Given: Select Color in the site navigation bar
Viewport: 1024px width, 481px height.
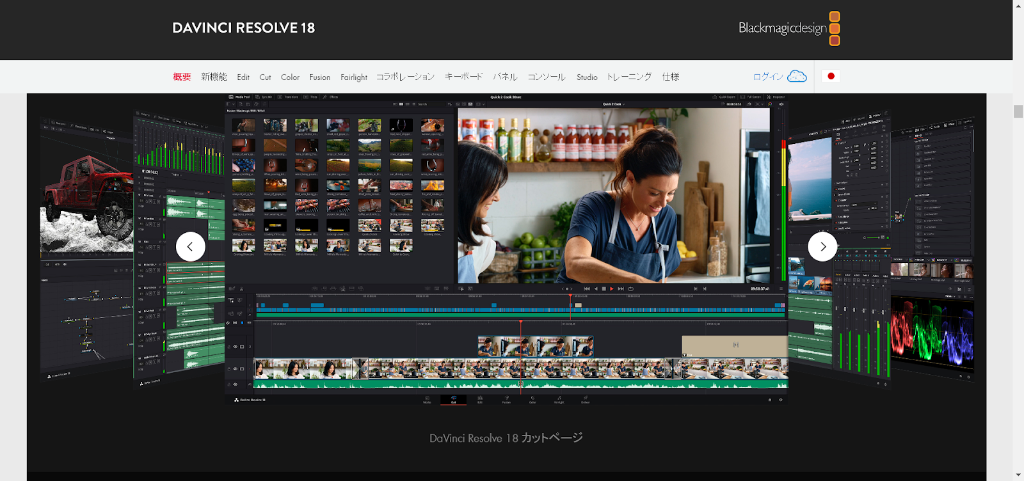Looking at the screenshot, I should [290, 77].
